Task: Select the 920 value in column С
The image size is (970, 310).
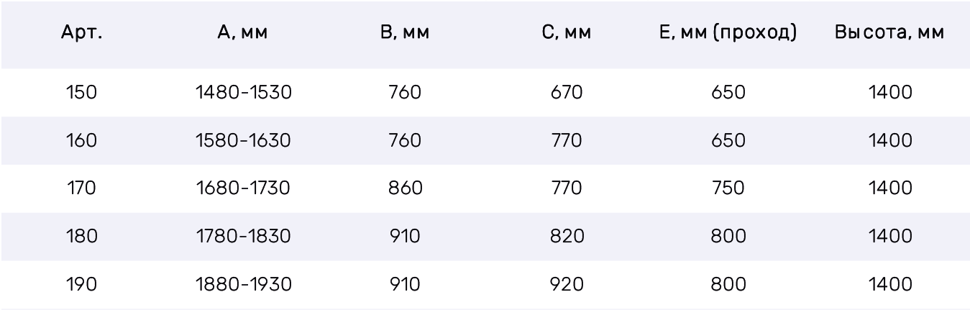Action: pyautogui.click(x=567, y=284)
